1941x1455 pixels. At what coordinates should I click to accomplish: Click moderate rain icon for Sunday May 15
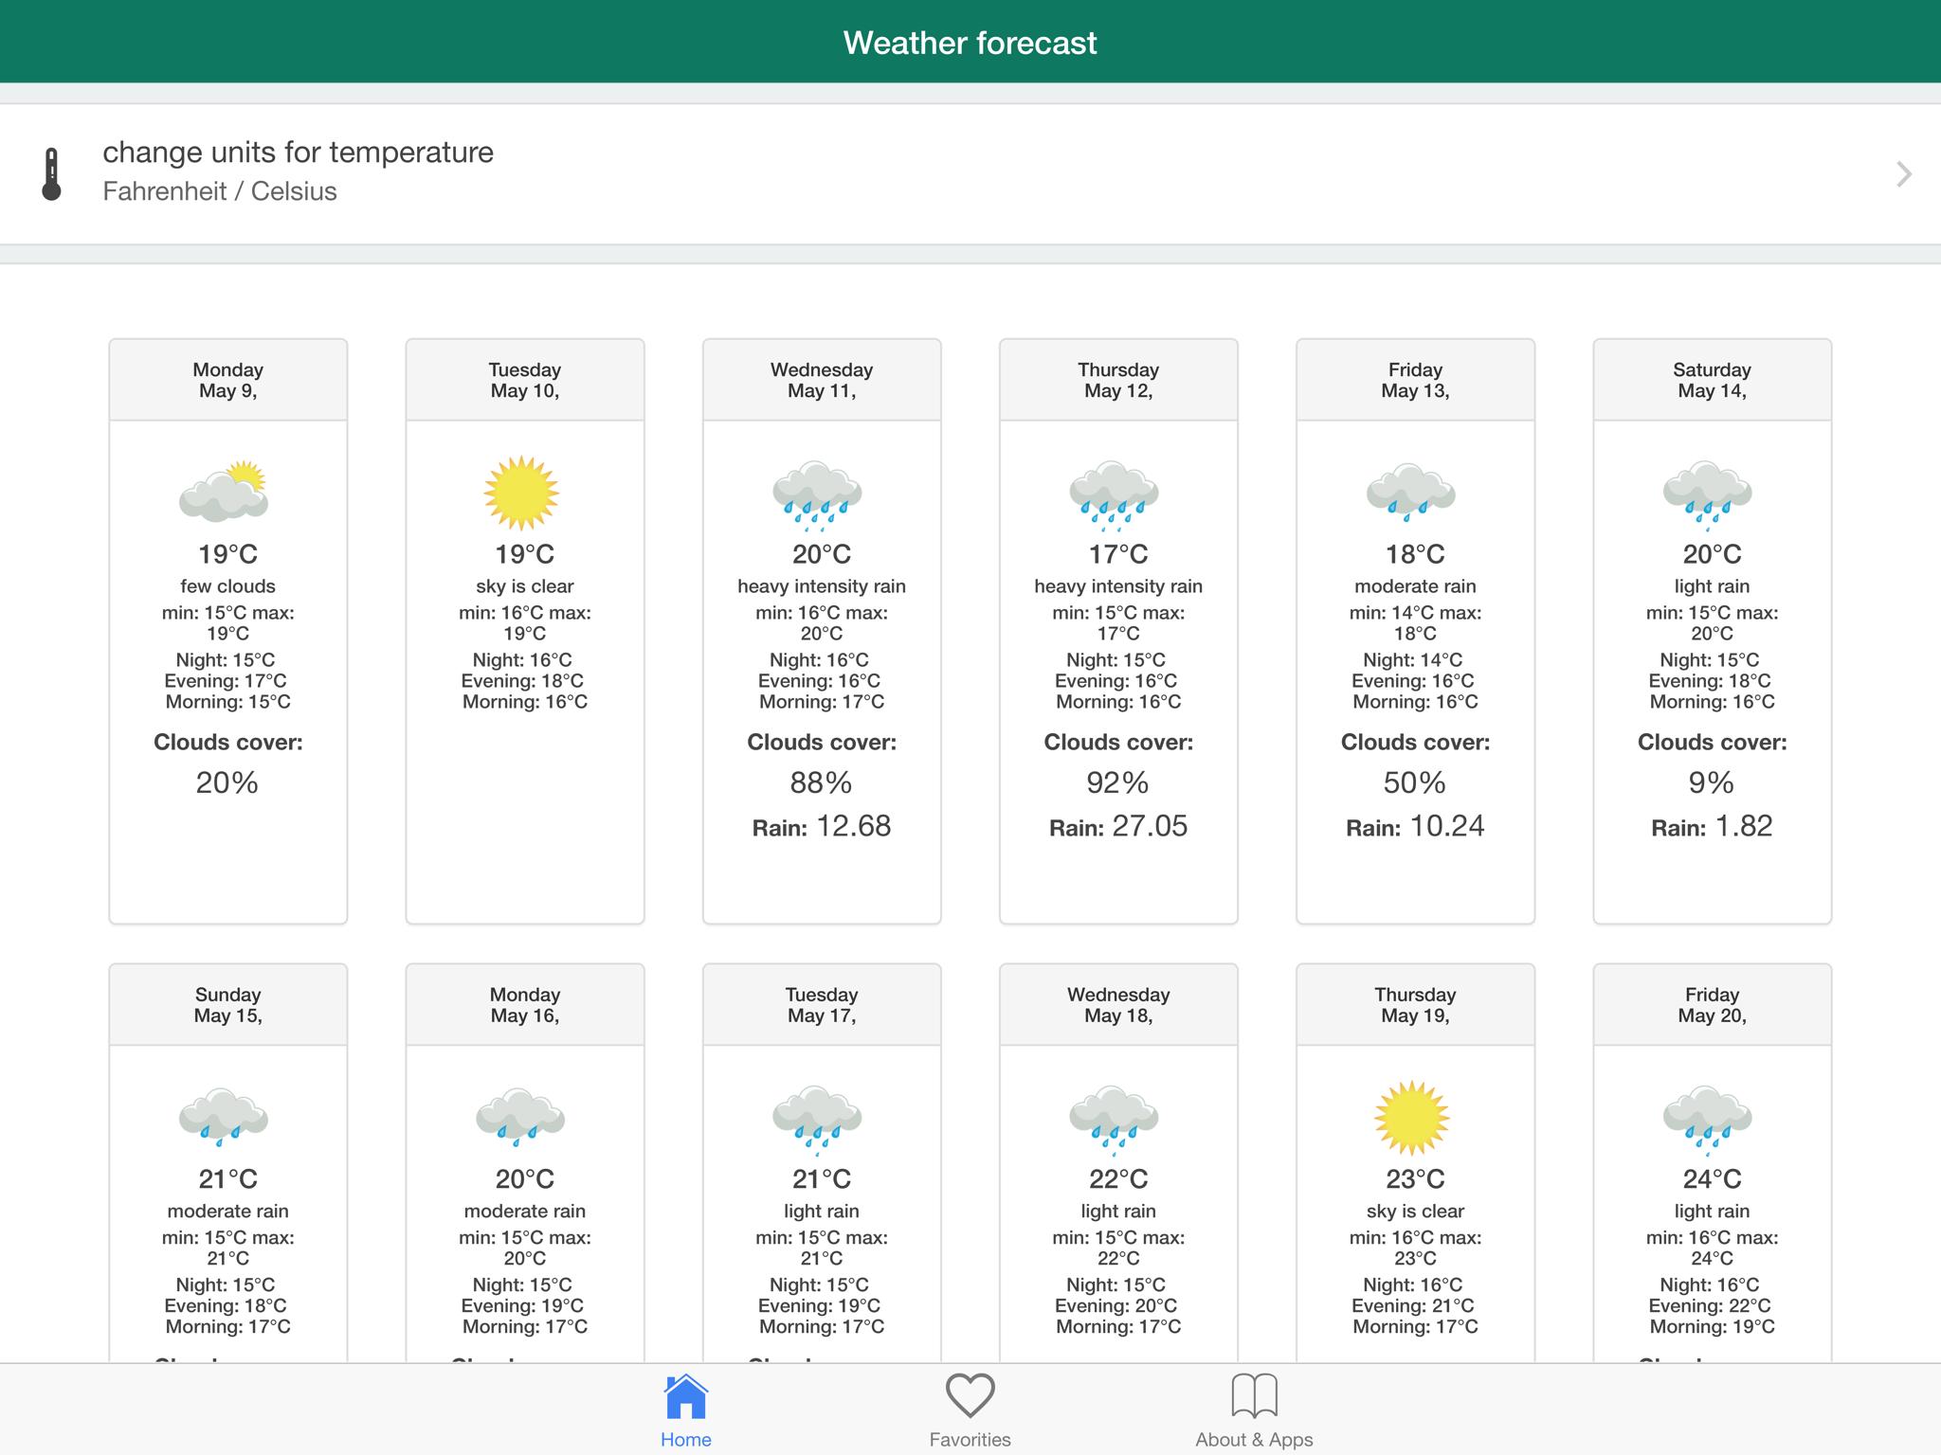tap(224, 1118)
